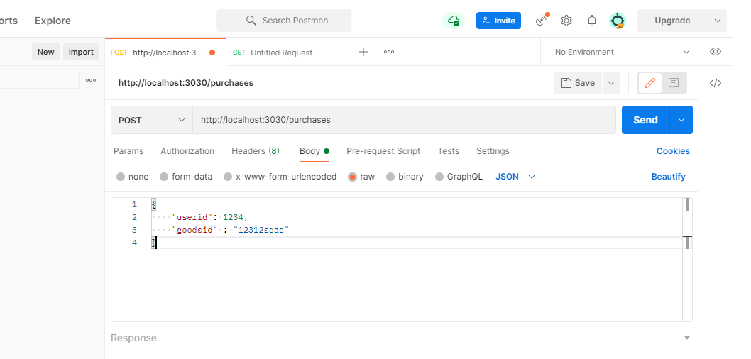
Task: Select the GraphQL body type
Action: pos(439,177)
